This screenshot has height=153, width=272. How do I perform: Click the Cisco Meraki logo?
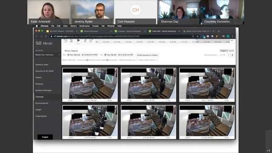pyautogui.click(x=44, y=43)
